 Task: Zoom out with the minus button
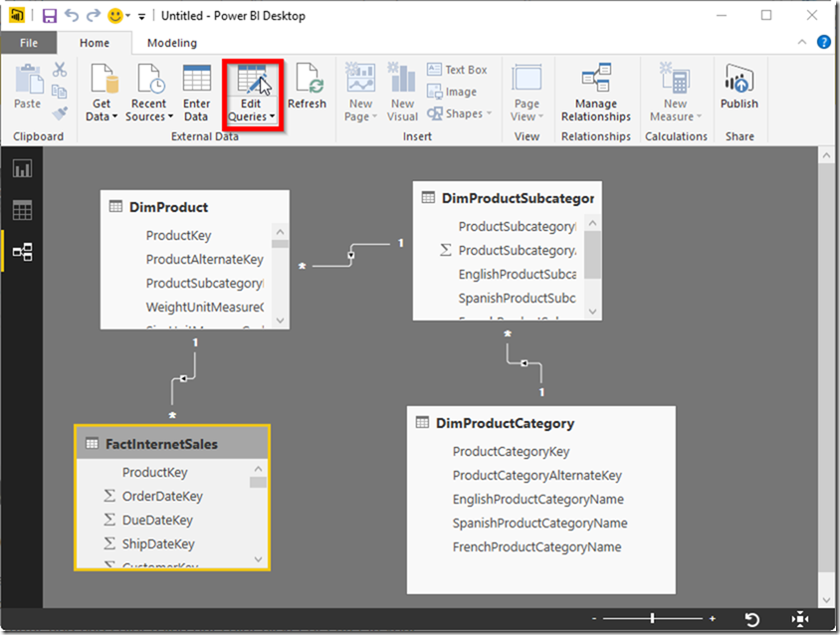pyautogui.click(x=593, y=618)
